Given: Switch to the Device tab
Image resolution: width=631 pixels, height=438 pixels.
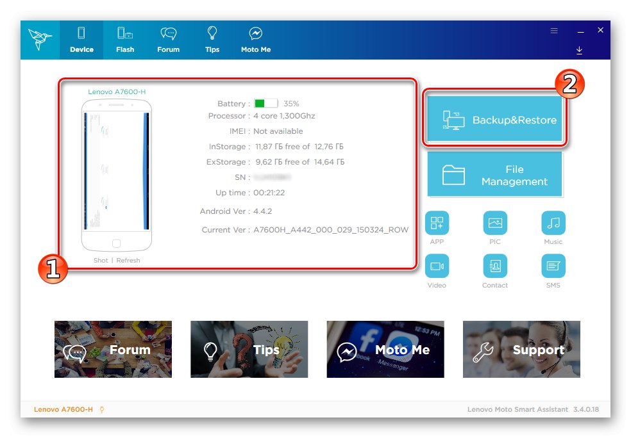Looking at the screenshot, I should [x=81, y=40].
